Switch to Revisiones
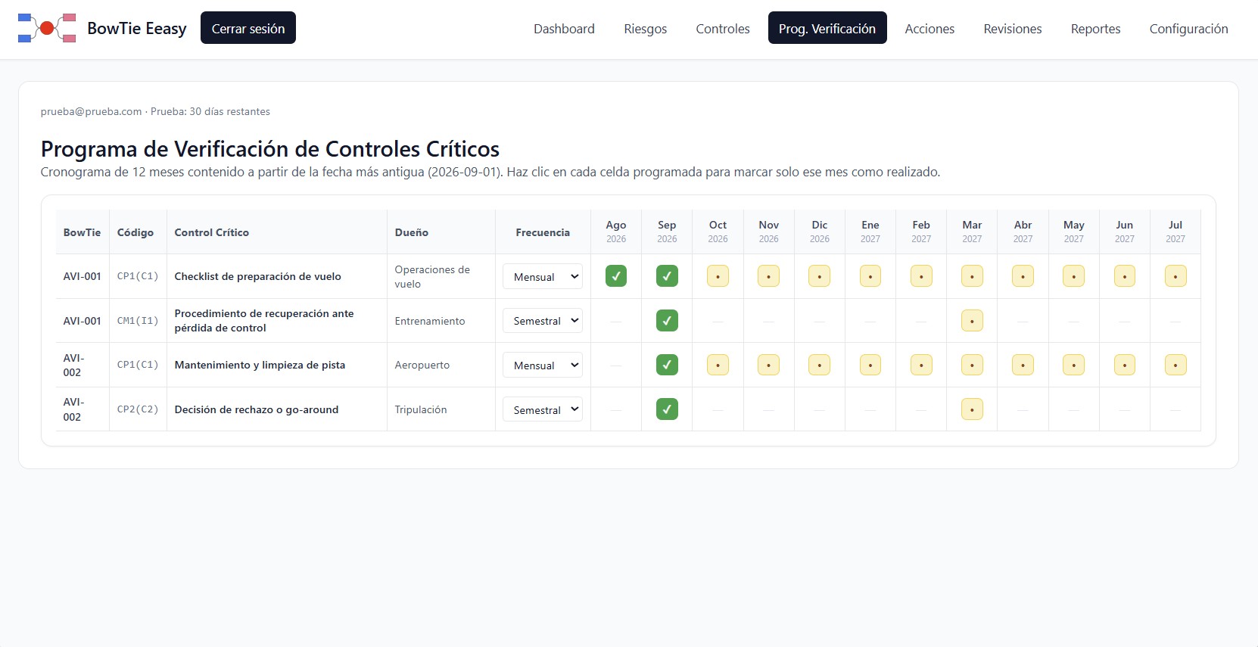Viewport: 1258px width, 647px height. click(1013, 29)
